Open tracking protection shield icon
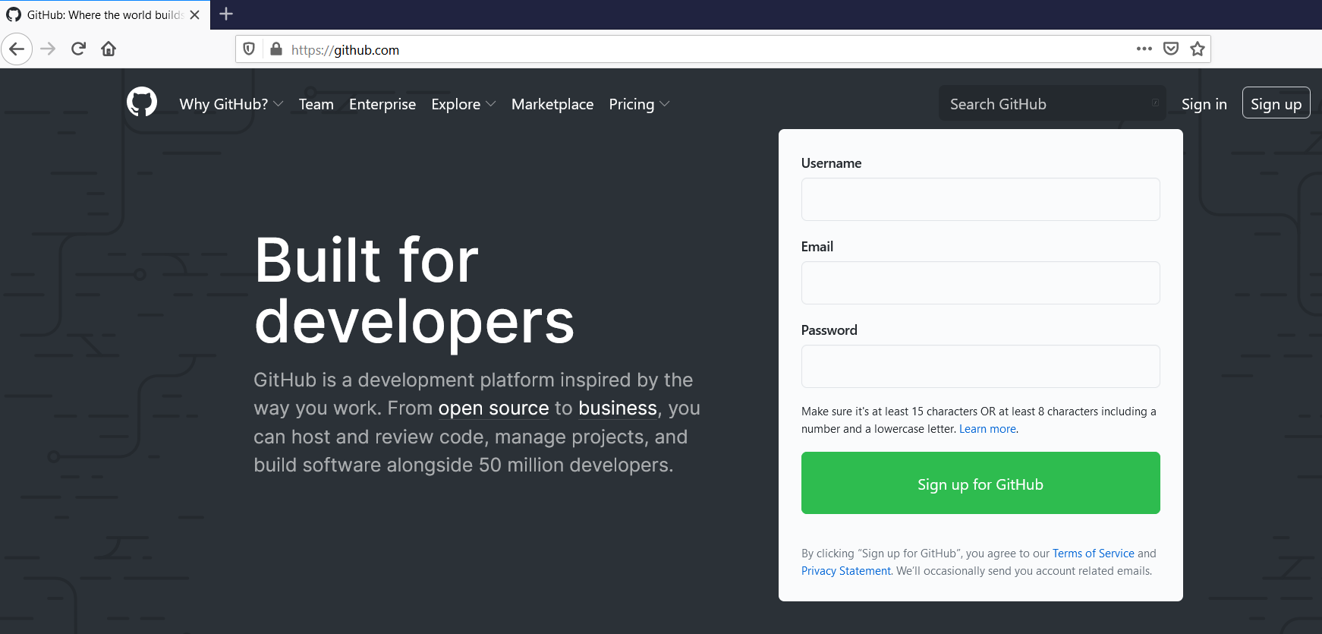Viewport: 1322px width, 634px height. [x=249, y=49]
